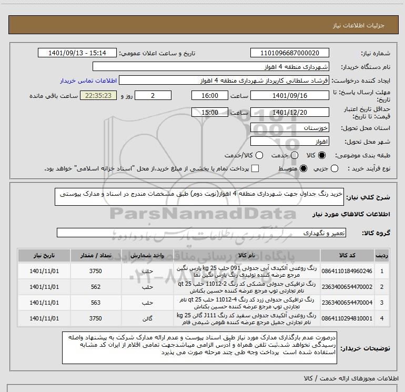Click the response deadline time 16:00
405x392 pixels.
coord(210,95)
